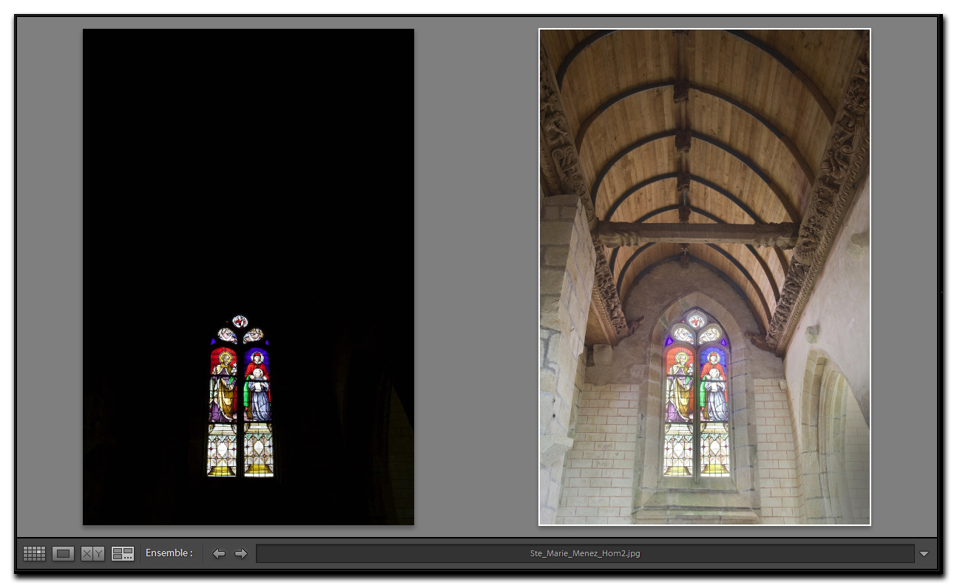Select the bright chapel ceiling photo
Image resolution: width=957 pixels, height=588 pixels.
(705, 277)
